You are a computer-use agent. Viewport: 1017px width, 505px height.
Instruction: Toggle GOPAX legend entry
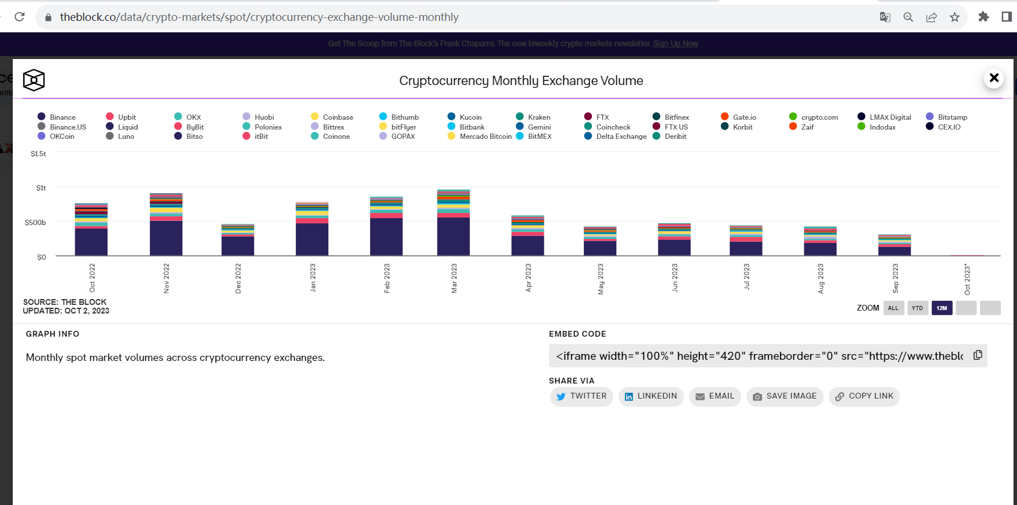[x=397, y=136]
